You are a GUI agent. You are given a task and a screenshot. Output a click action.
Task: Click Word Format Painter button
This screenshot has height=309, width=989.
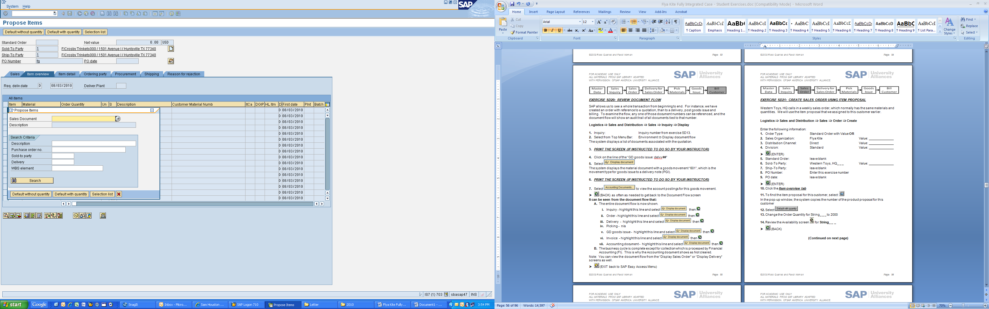[x=525, y=33]
